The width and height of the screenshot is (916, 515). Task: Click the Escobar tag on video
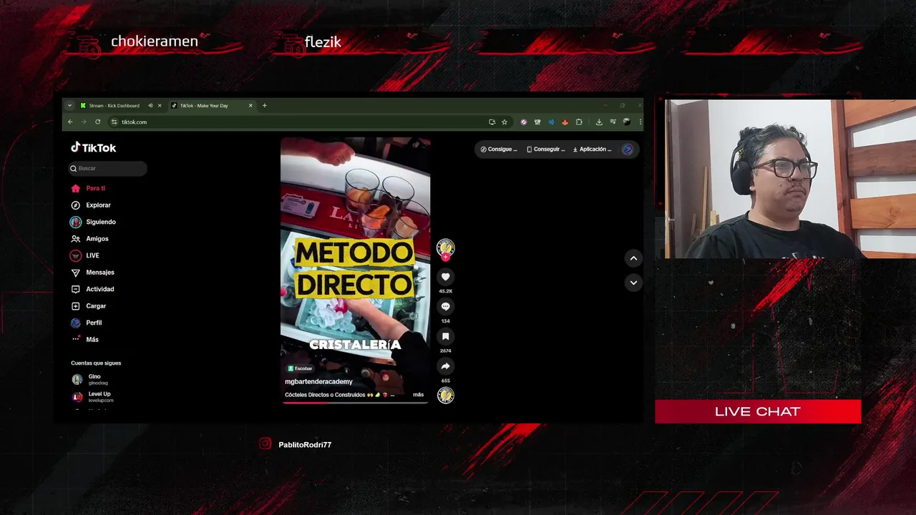(x=300, y=368)
